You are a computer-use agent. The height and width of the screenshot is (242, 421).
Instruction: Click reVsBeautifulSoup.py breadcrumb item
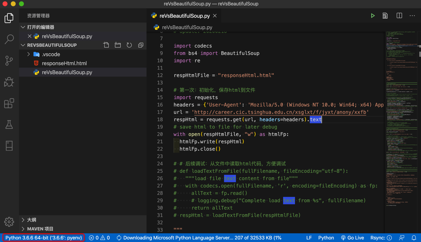click(187, 27)
